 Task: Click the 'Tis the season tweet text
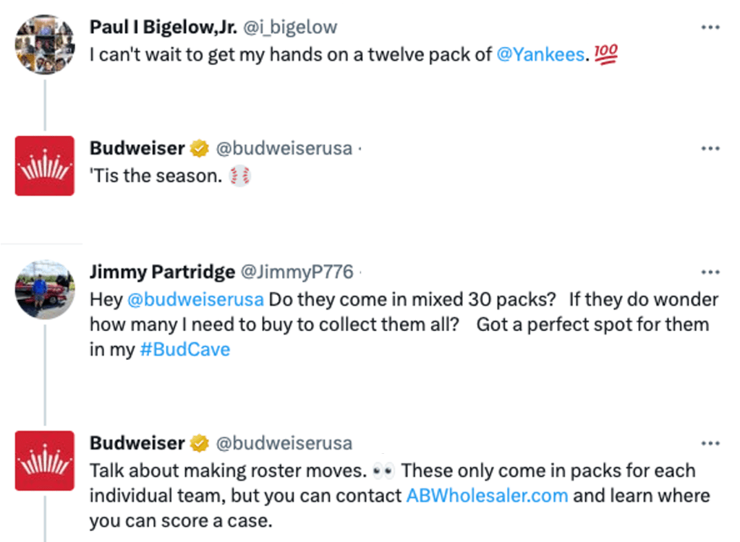156,176
